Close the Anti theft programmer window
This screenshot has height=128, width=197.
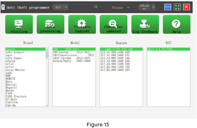(x=186, y=7)
